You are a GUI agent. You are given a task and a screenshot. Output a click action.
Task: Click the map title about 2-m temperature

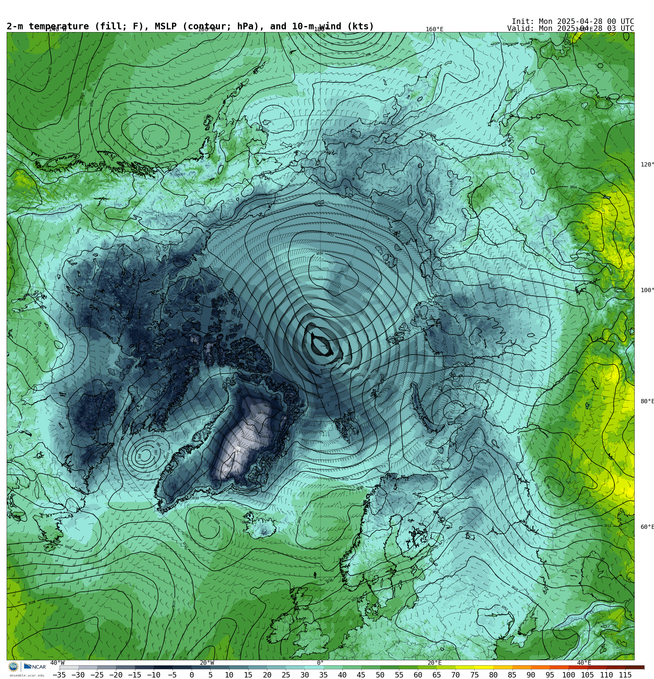190,26
